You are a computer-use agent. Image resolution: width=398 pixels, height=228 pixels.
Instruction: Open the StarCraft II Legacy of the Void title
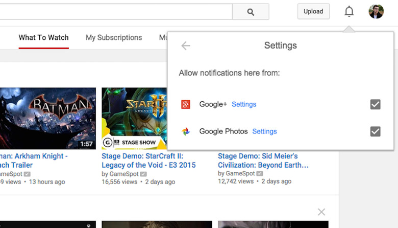point(148,161)
